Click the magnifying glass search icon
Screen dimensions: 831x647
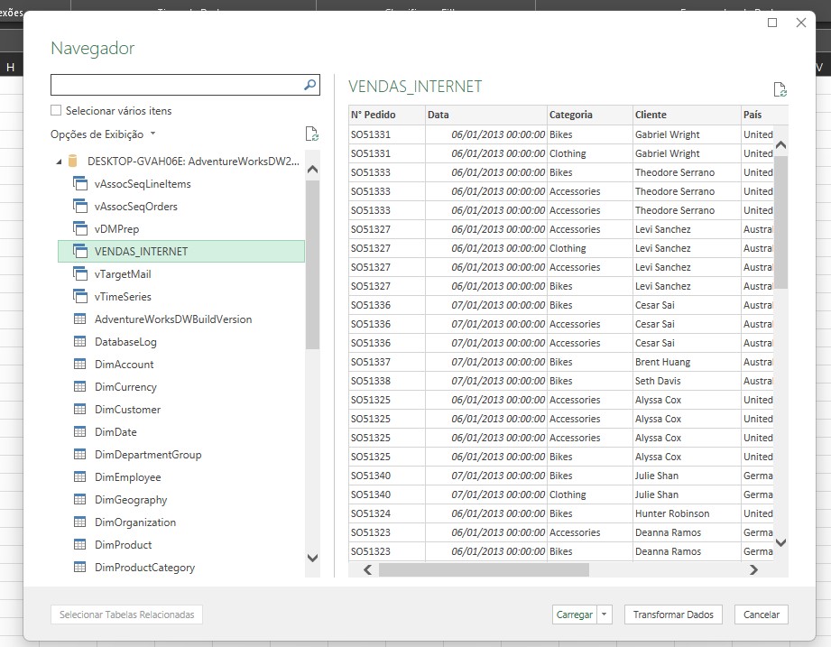coord(310,84)
